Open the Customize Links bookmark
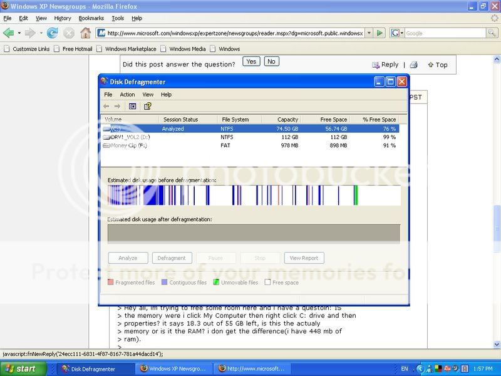Image resolution: width=501 pixels, height=376 pixels. (27, 49)
